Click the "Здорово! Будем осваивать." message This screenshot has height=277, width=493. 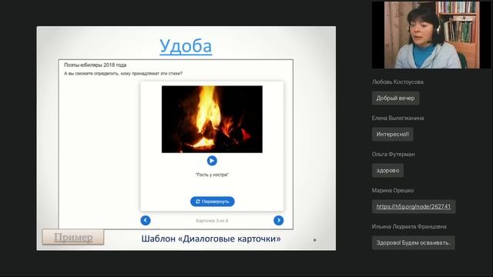tap(413, 243)
